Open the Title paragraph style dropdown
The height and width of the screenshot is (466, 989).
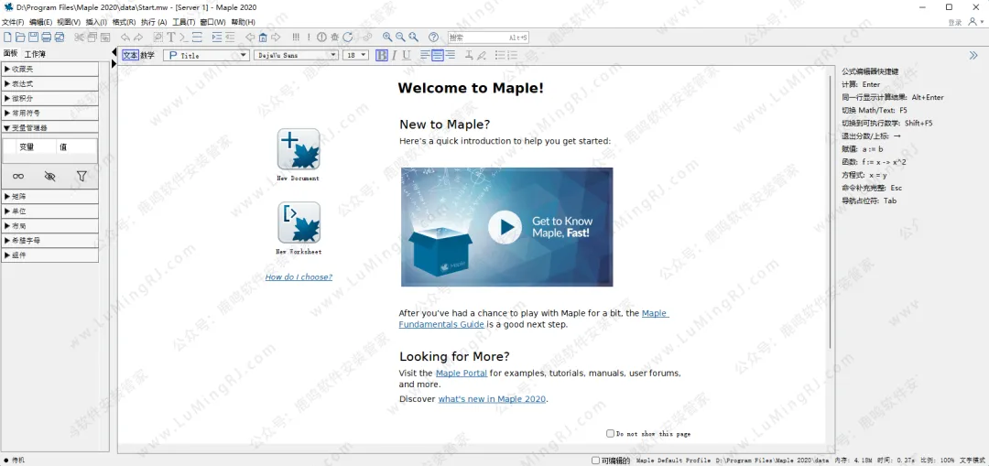coord(206,55)
